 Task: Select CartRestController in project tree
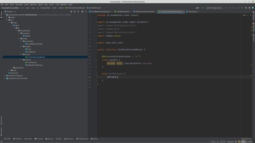34,44
